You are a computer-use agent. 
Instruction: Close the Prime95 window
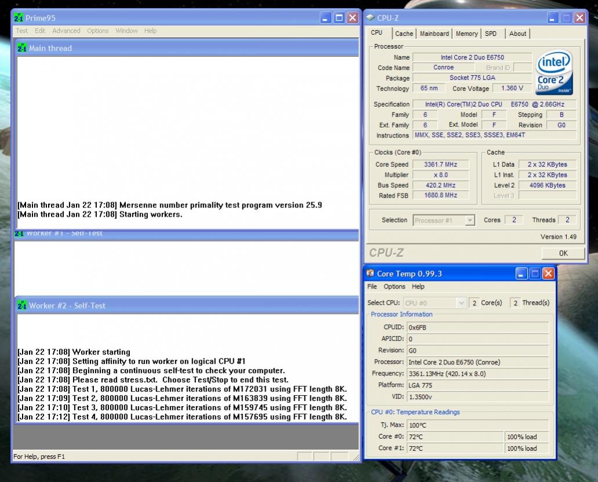coord(353,17)
